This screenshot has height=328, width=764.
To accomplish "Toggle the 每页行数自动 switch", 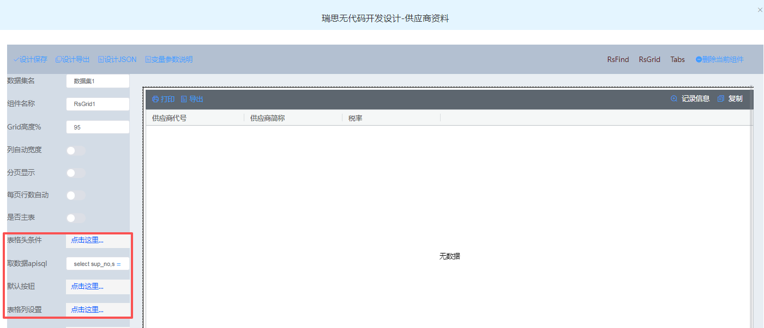I will click(76, 195).
